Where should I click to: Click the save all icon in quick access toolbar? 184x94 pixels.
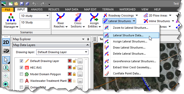click(x=27, y=4)
